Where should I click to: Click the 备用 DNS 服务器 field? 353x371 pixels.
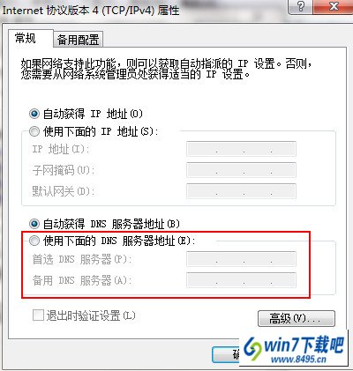click(241, 280)
